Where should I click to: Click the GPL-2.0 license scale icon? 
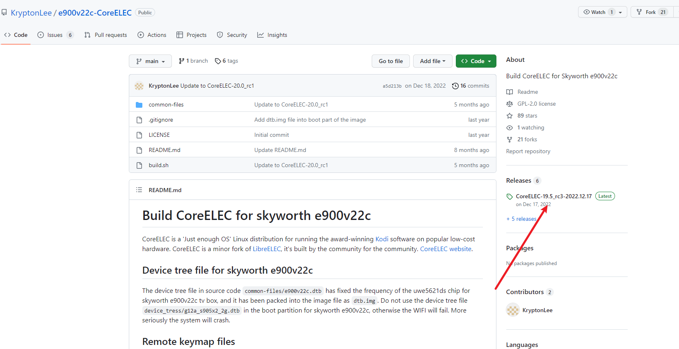(x=510, y=104)
